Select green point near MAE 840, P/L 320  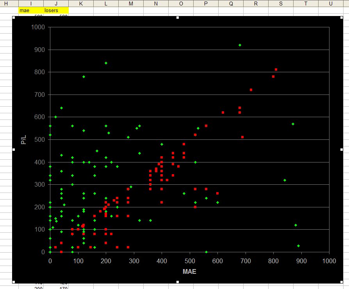pos(285,180)
